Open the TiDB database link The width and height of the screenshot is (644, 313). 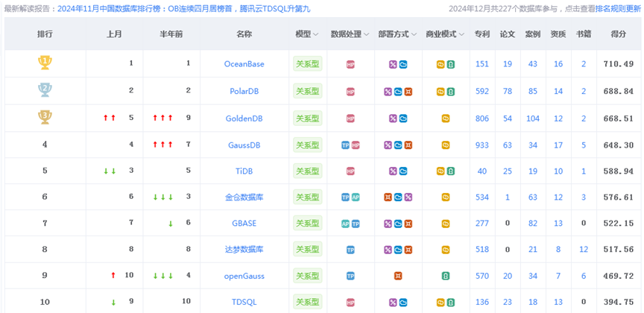pos(244,171)
